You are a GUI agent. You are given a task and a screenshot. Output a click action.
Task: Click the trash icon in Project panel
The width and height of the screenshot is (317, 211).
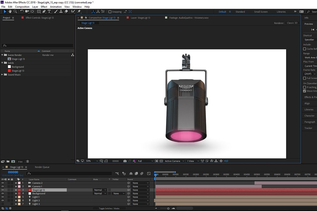[x=27, y=161]
